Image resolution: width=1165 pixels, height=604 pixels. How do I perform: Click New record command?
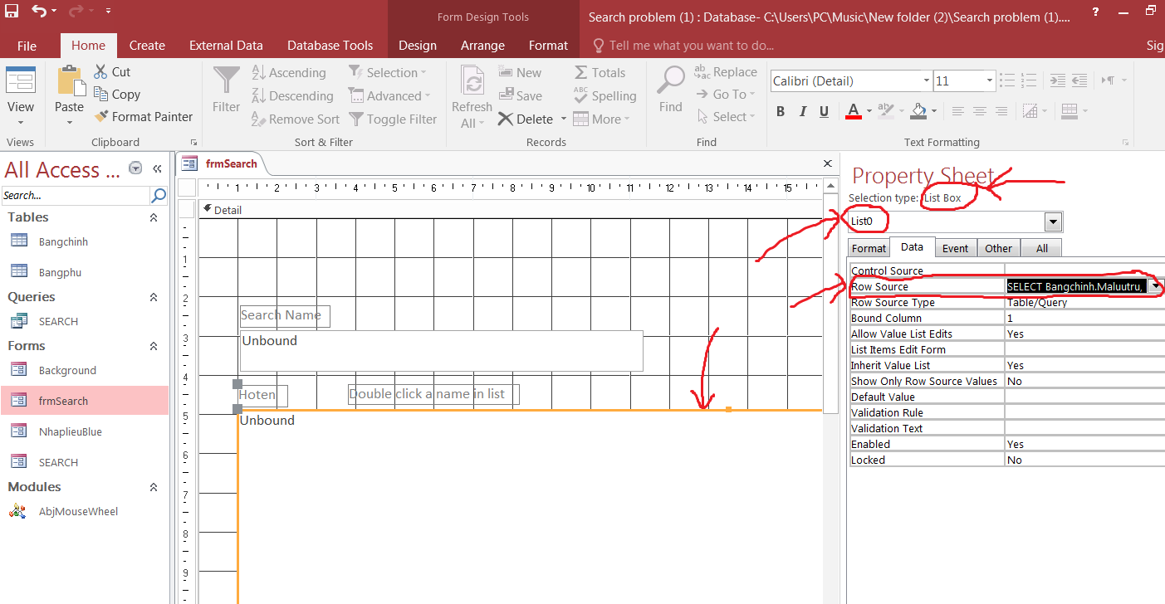pyautogui.click(x=520, y=73)
